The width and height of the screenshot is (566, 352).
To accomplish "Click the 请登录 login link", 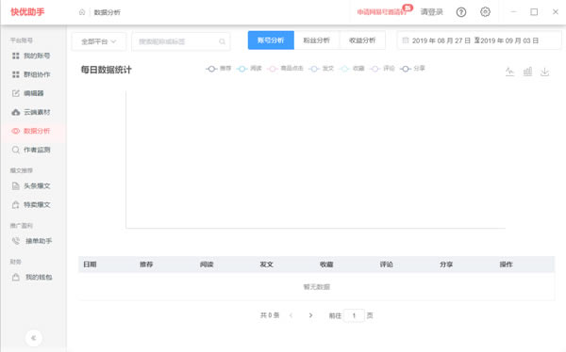I will (x=432, y=12).
